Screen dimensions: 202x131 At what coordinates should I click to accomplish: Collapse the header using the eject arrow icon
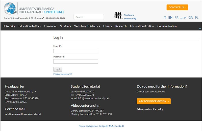point(200,28)
